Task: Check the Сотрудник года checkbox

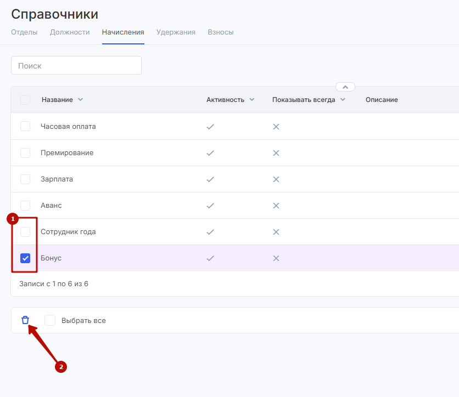Action: (x=25, y=232)
